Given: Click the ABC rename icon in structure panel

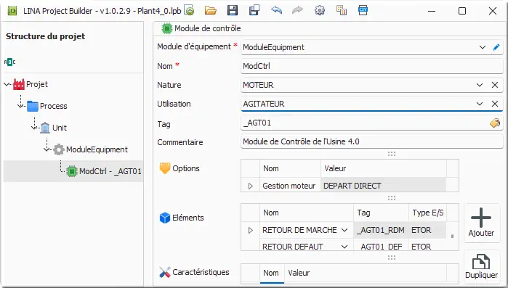Looking at the screenshot, I should click(9, 62).
